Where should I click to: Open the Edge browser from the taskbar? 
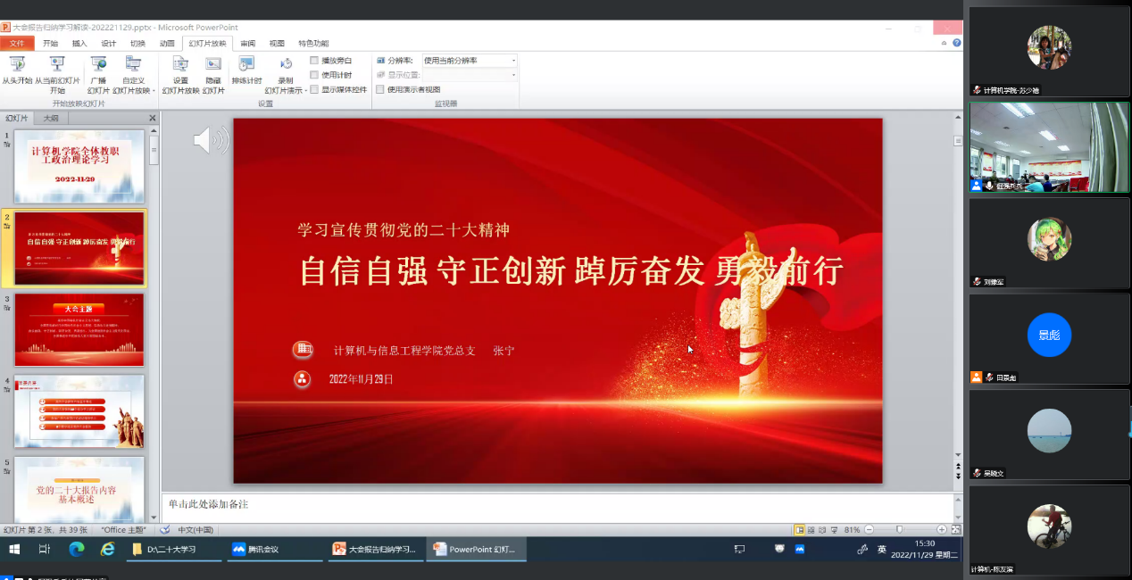(76, 549)
